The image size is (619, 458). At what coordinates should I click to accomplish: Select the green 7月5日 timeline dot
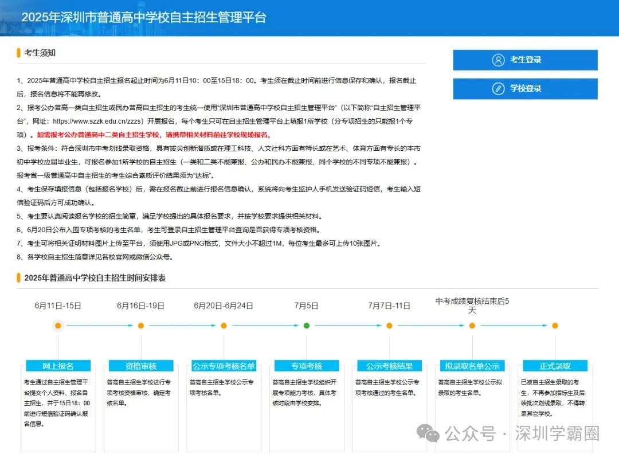click(x=307, y=326)
